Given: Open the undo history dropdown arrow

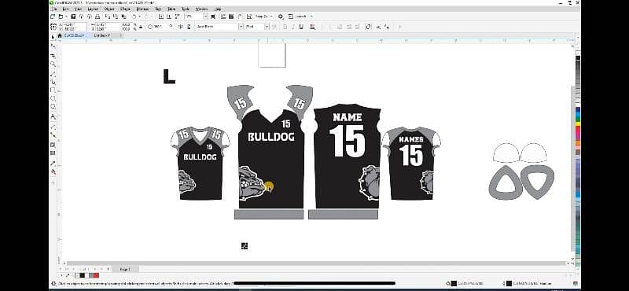Looking at the screenshot, I should click(140, 17).
